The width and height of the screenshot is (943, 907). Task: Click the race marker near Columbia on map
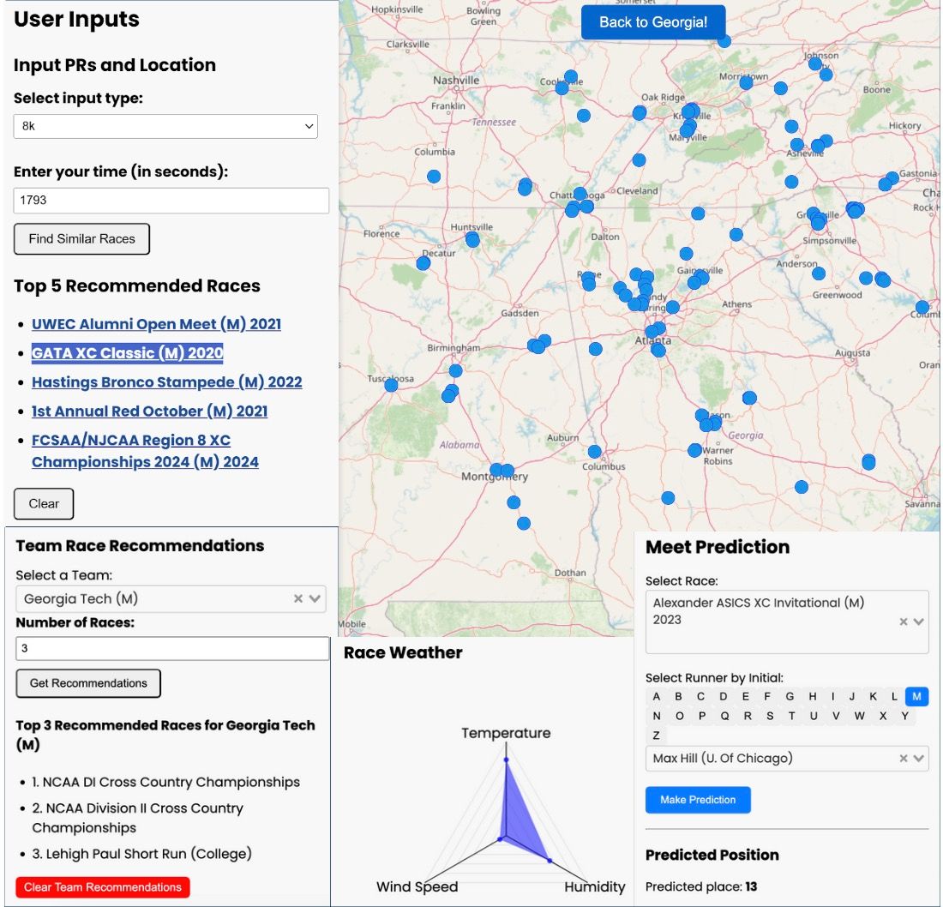coord(434,177)
